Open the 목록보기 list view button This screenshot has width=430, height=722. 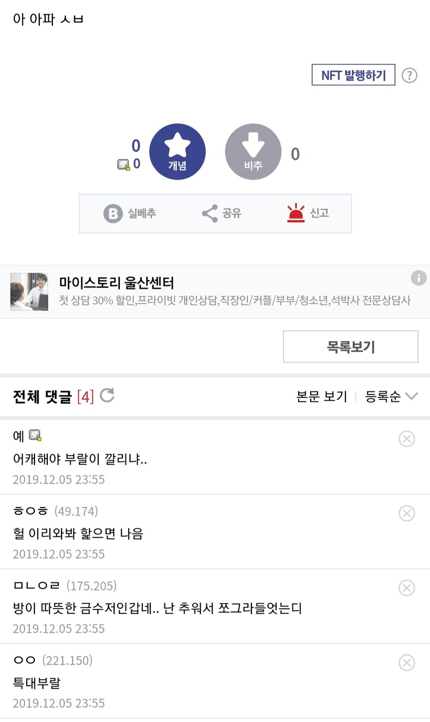coord(350,346)
